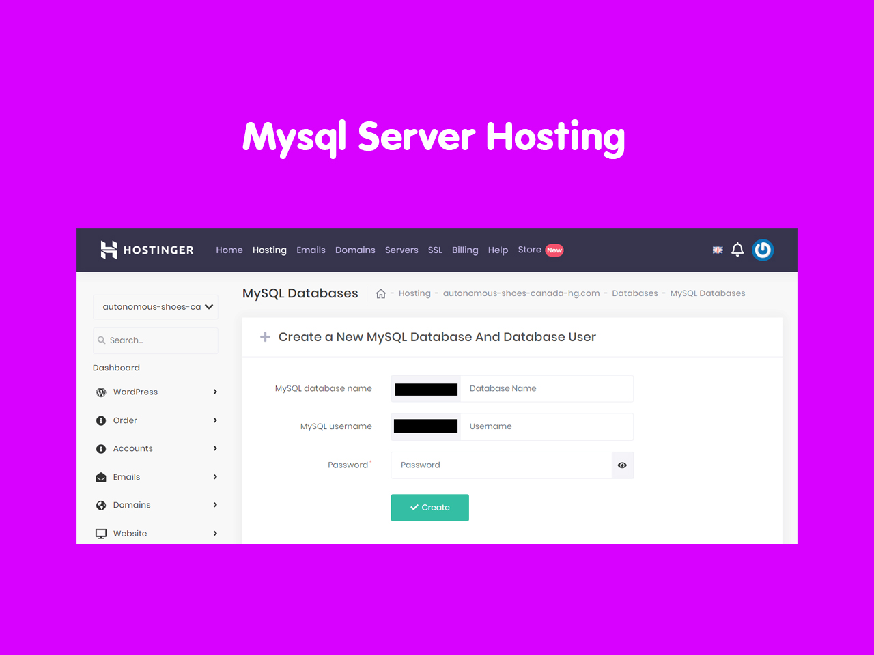
Task: Click the red New badge
Action: pyautogui.click(x=554, y=250)
